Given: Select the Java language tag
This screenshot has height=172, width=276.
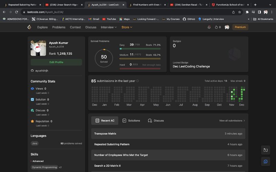Looking at the screenshot, I should tap(35, 143).
